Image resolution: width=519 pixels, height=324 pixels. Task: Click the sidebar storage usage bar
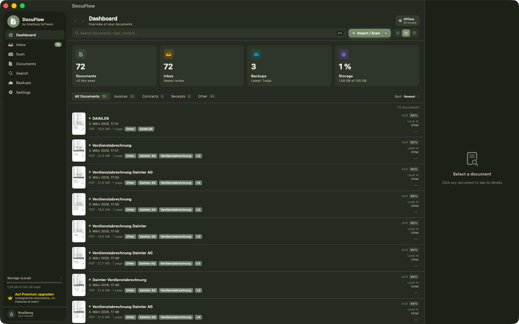pyautogui.click(x=35, y=283)
